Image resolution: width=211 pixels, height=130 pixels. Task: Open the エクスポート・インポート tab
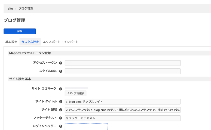(x=61, y=42)
